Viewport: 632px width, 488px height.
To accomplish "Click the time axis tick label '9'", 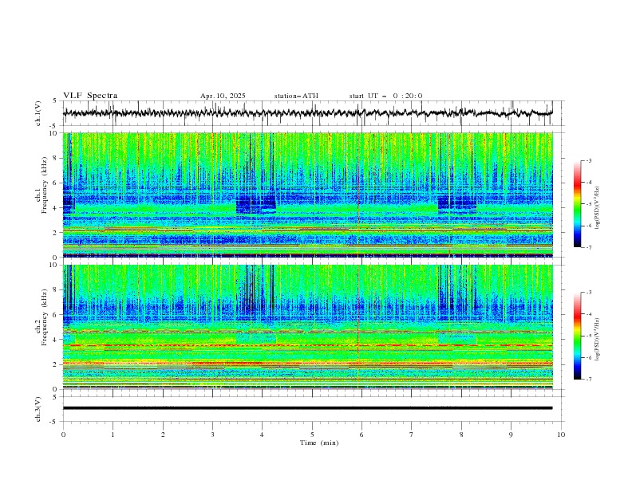I will [511, 435].
